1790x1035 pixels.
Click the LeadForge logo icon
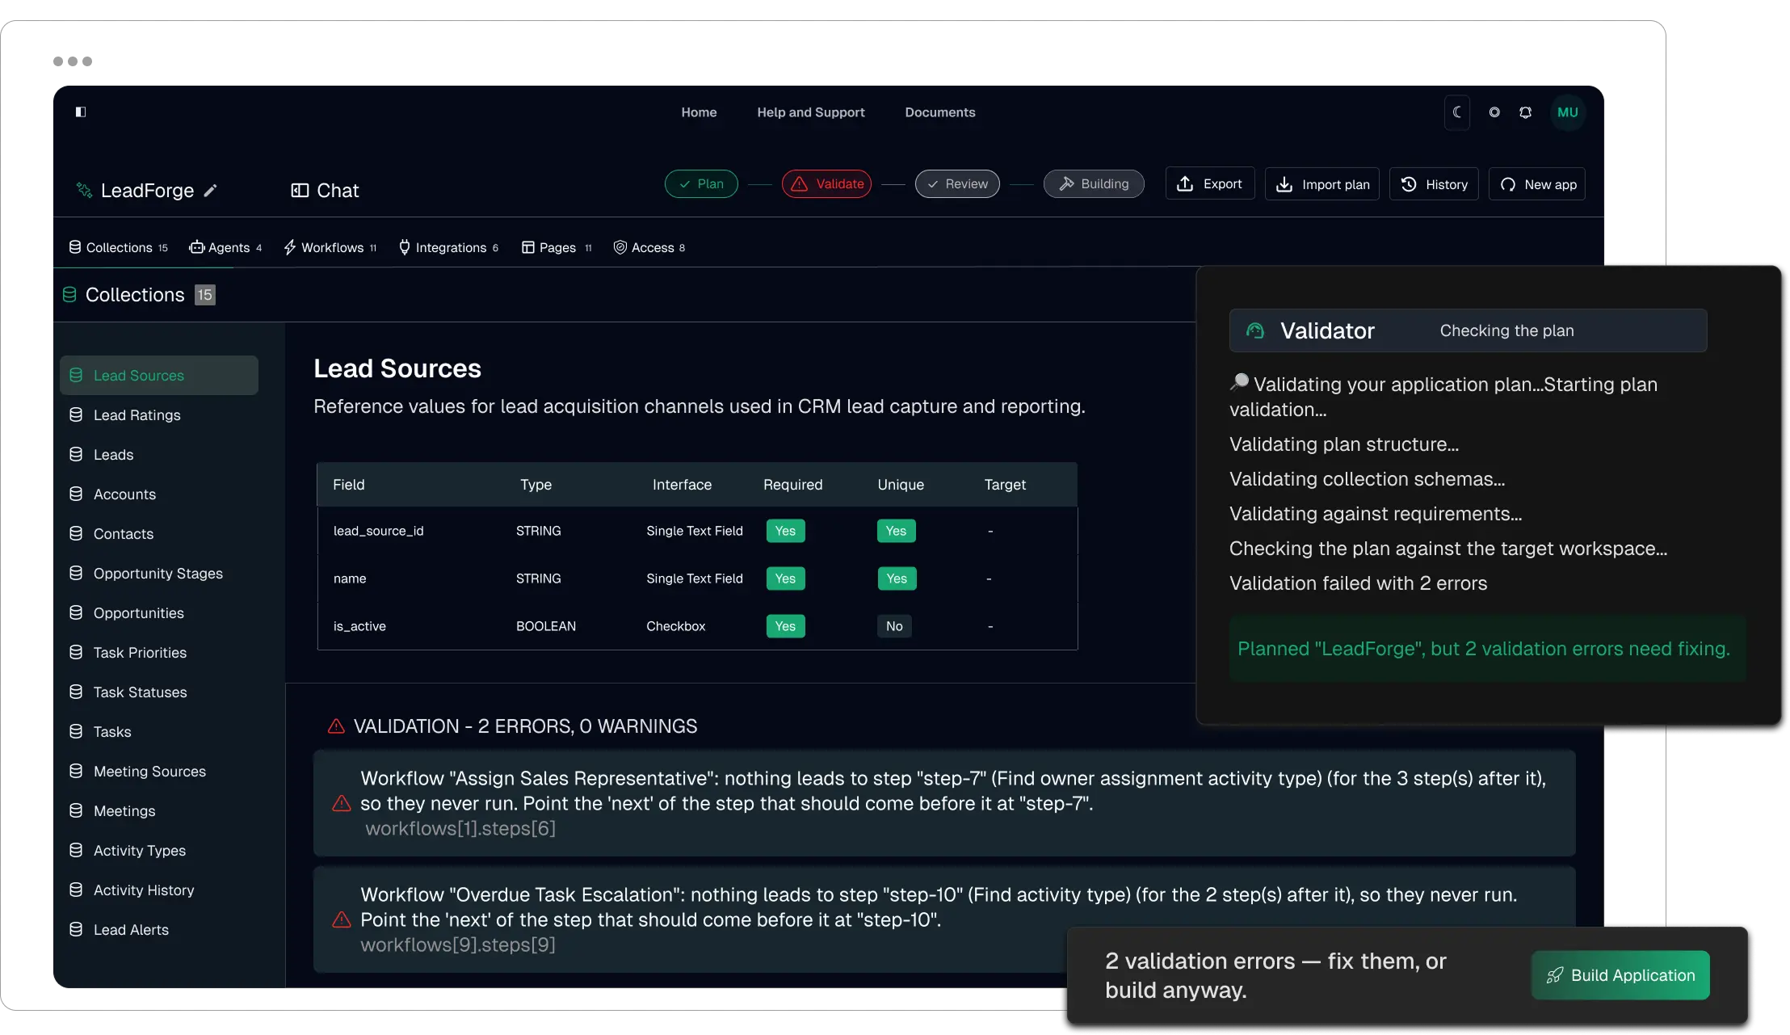pyautogui.click(x=84, y=191)
